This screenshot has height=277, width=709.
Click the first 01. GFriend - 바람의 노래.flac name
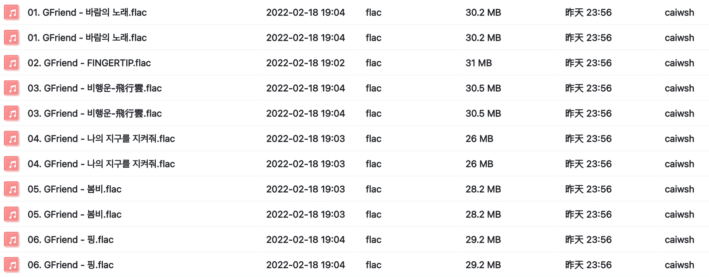coord(87,13)
